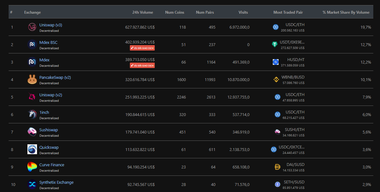Click the red trading offer badge under Mdex BSC volume
This screenshot has width=380, height=192.
142,48
